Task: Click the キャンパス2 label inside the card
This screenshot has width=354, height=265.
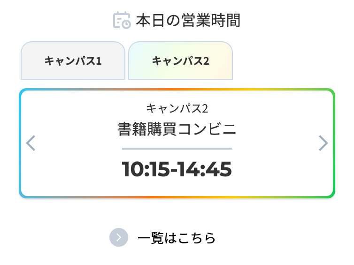Action: pos(177,108)
